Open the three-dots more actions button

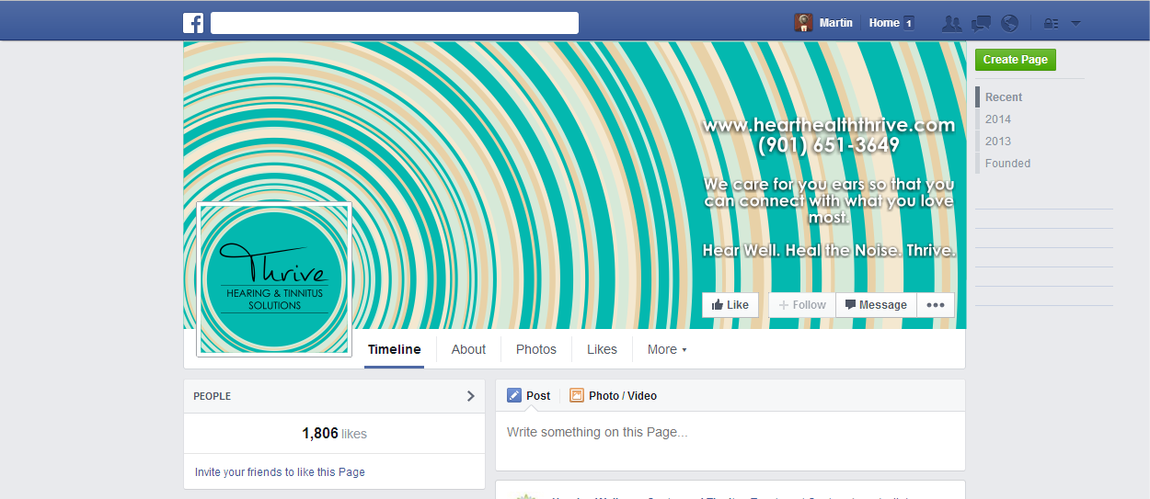coord(936,305)
